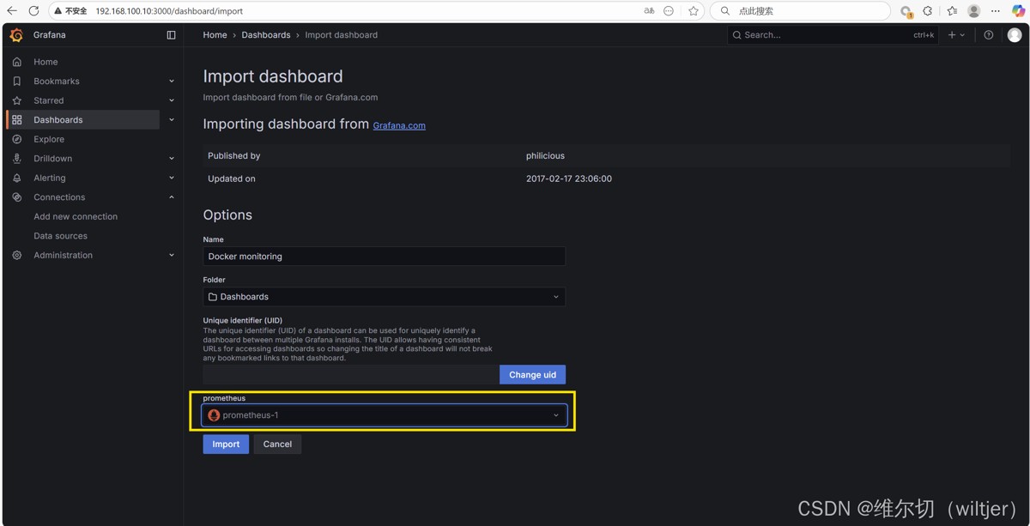Screen dimensions: 1030x526
Task: Expand the Alerting section chevron
Action: pyautogui.click(x=172, y=178)
